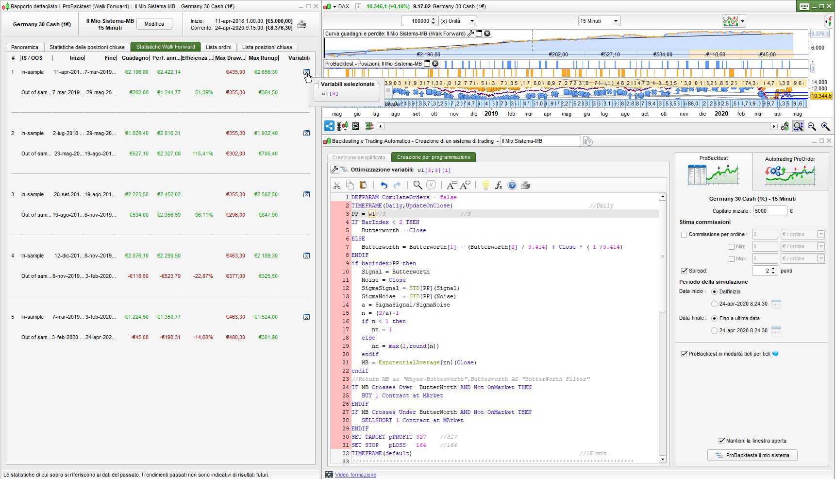
Task: Expand the DAX instrument dropdown arrow
Action: pos(334,6)
